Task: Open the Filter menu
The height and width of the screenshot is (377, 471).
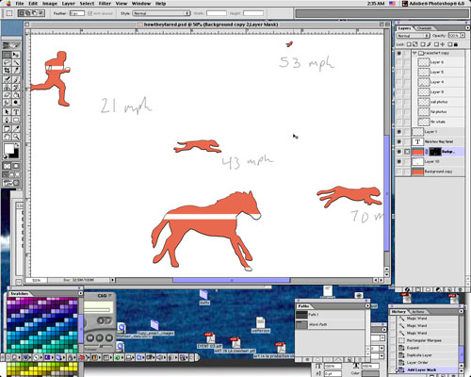Action: (x=105, y=4)
